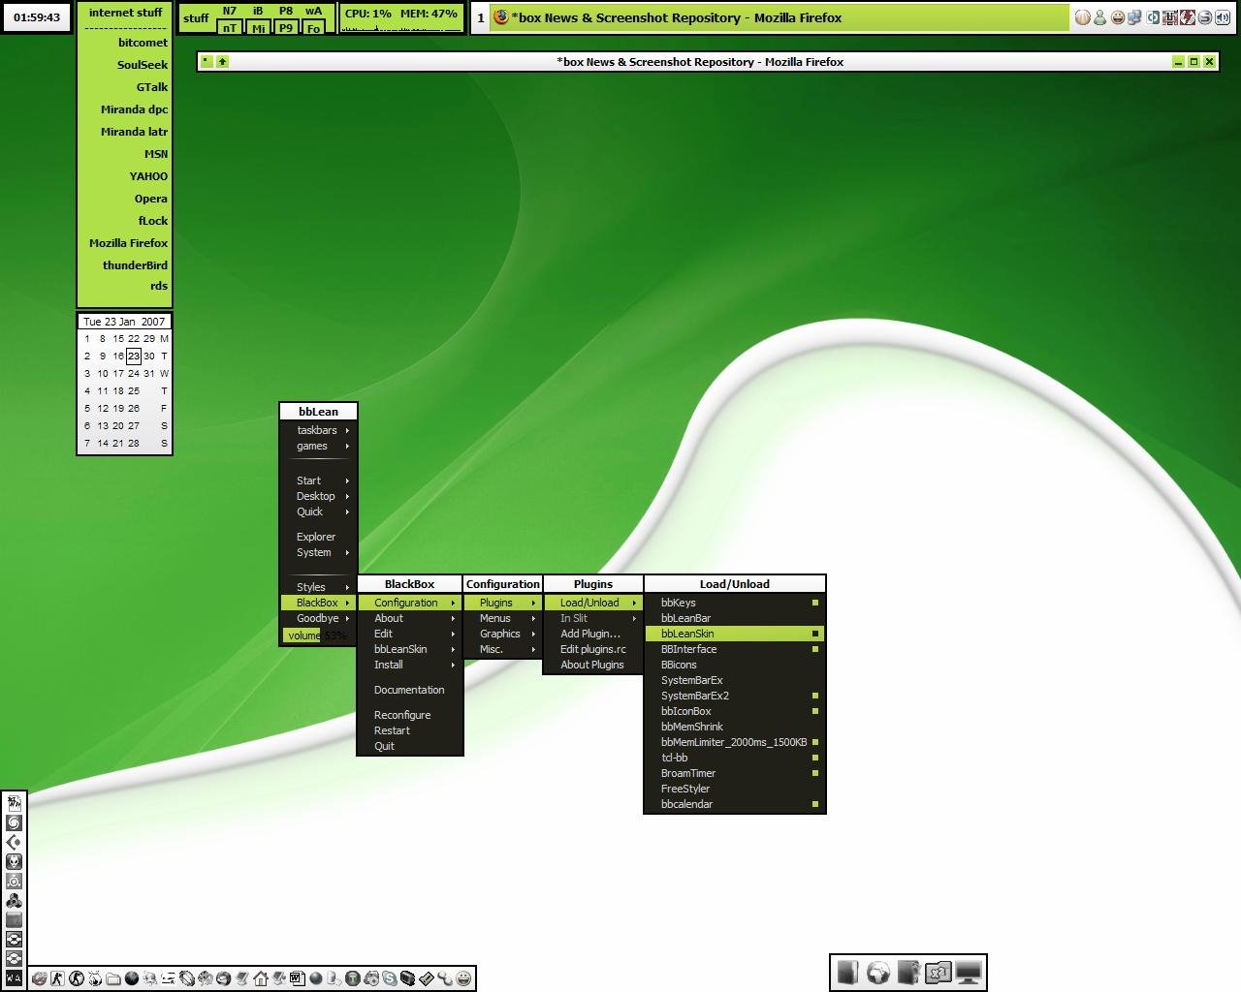The image size is (1241, 992).
Task: Enable the BBicons plugin
Action: point(735,665)
